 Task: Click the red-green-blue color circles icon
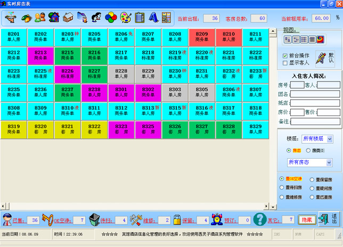(111, 18)
